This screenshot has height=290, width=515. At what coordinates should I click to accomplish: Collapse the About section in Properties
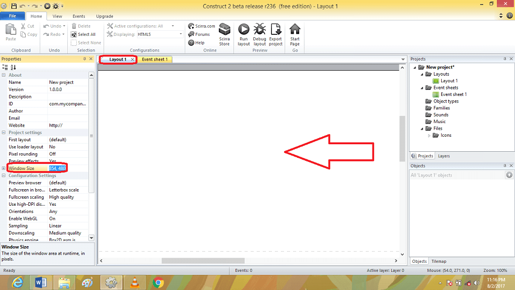click(4, 75)
